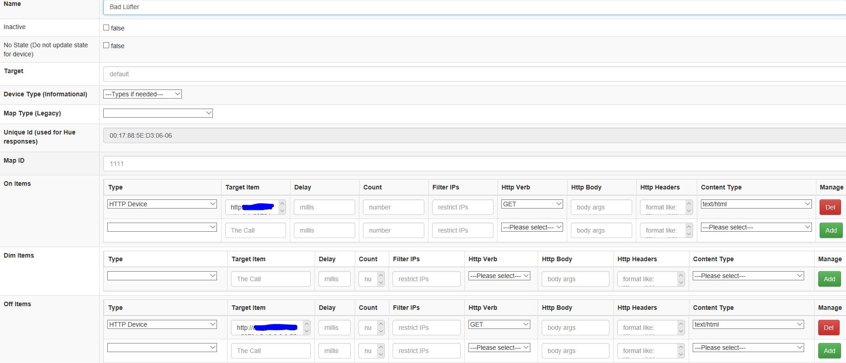Screen dimensions: 846x363
Task: Click the Map ID input field
Action: [473, 164]
